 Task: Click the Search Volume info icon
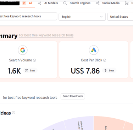point(34,60)
